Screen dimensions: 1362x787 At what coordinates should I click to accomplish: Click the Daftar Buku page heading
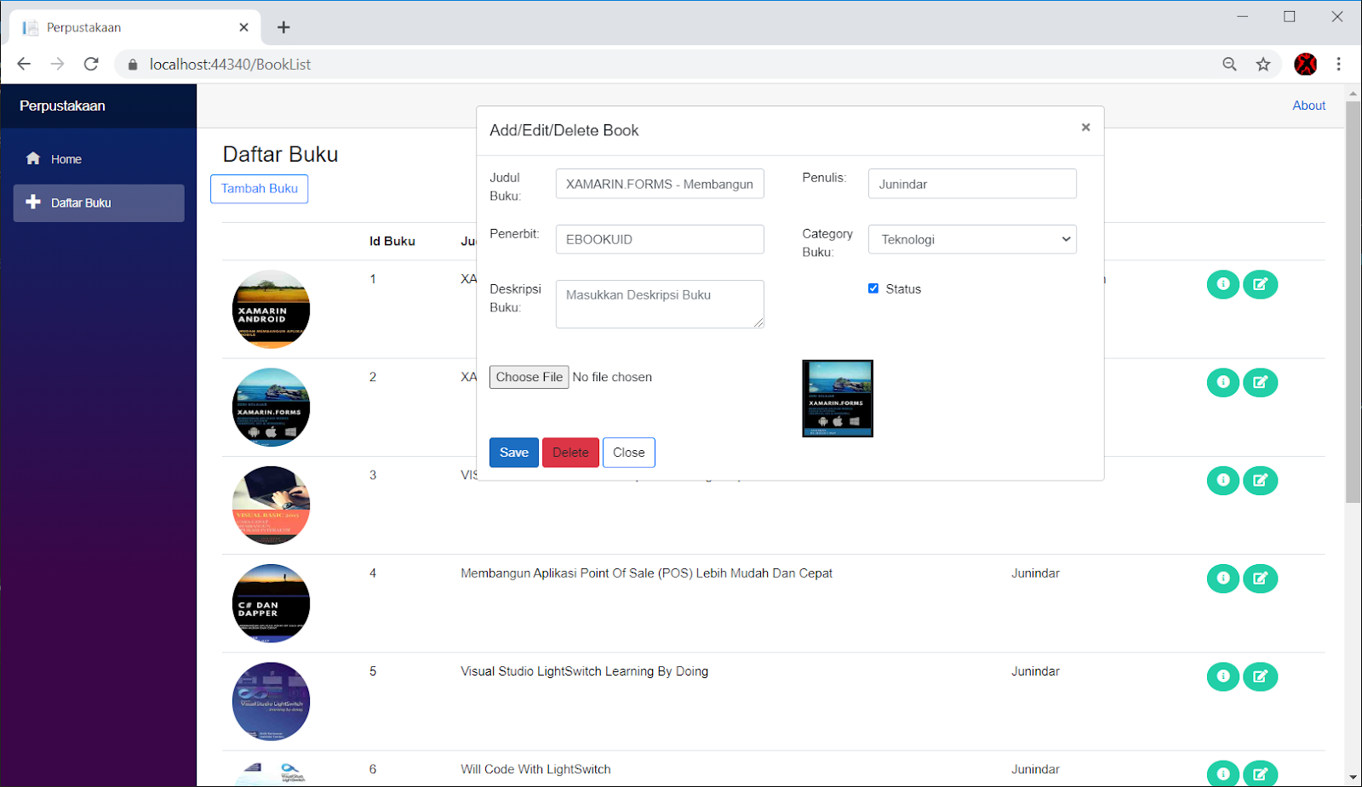(280, 154)
